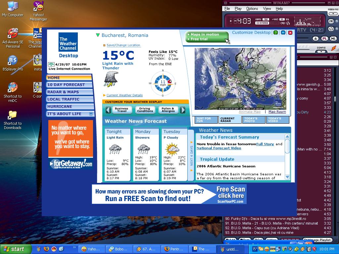The width and height of the screenshot is (339, 254).
Task: Click the 15° weather tray icon
Action: 255,249
